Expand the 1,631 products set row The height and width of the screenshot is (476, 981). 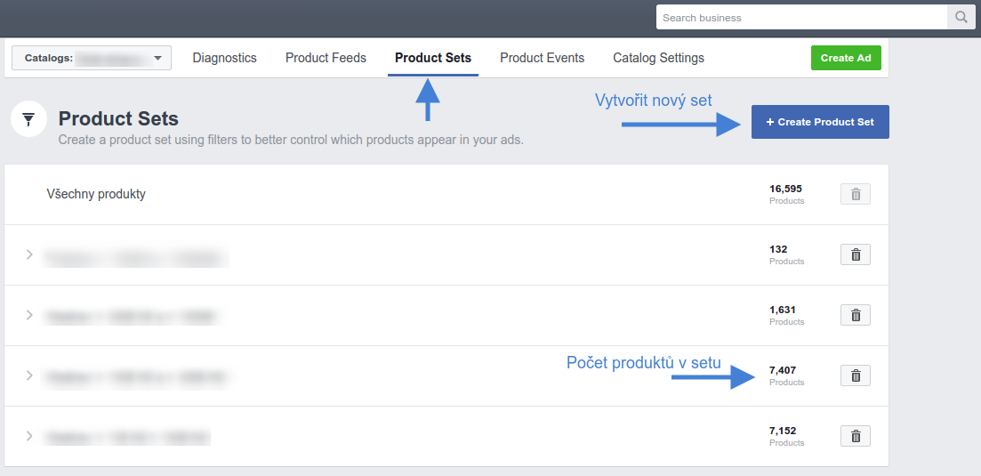(28, 315)
